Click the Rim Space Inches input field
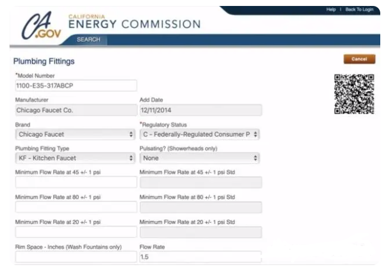 [76, 257]
